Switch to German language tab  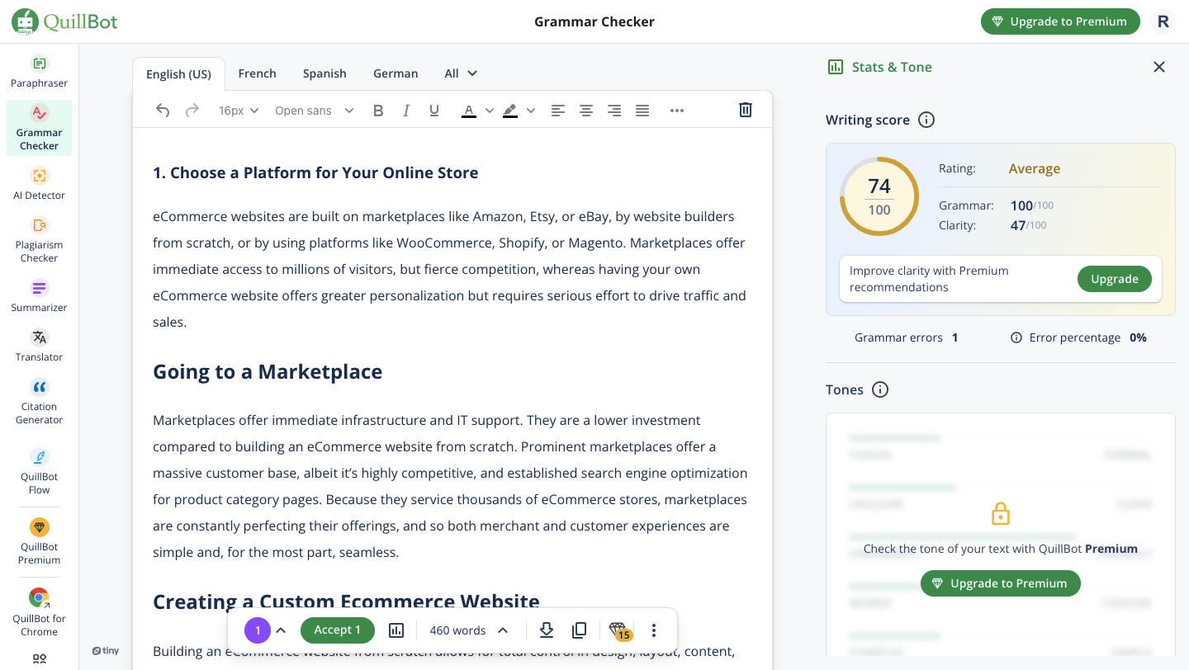pyautogui.click(x=396, y=73)
